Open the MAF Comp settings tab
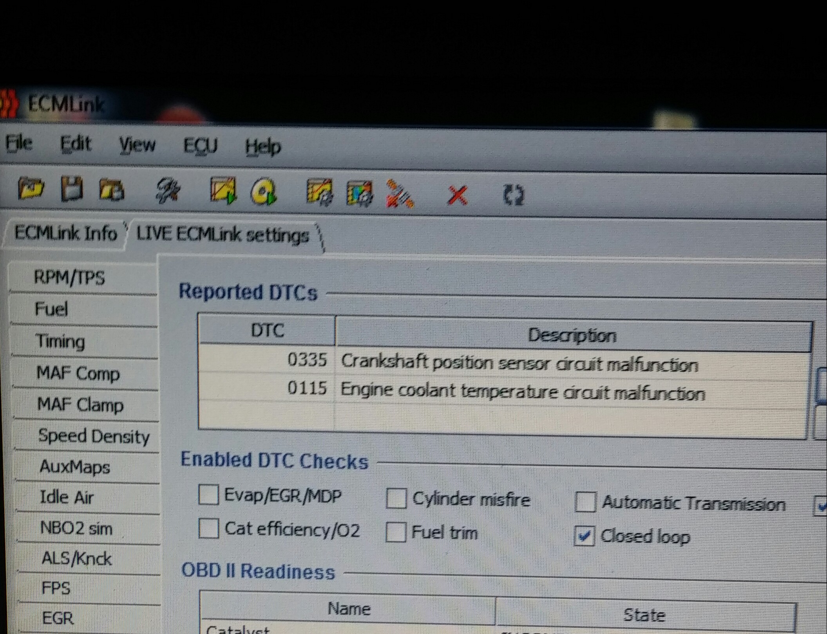The image size is (827, 634). pyautogui.click(x=78, y=373)
